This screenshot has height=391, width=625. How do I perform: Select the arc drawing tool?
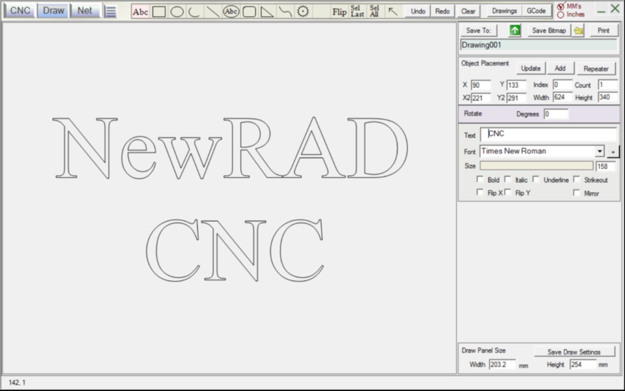(195, 12)
